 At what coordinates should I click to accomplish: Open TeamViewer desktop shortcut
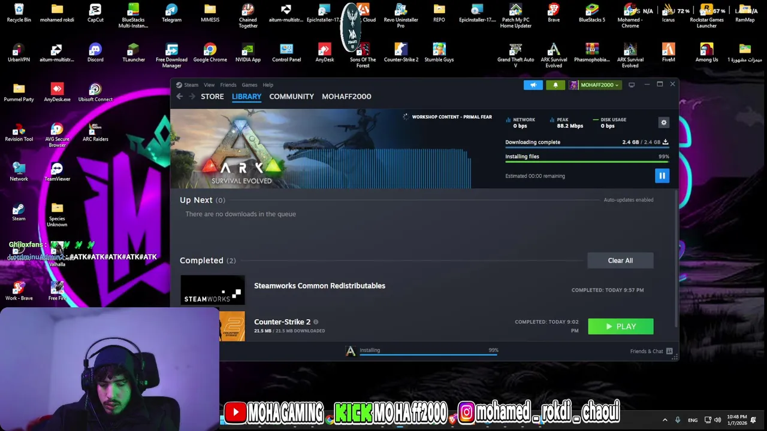pyautogui.click(x=57, y=172)
